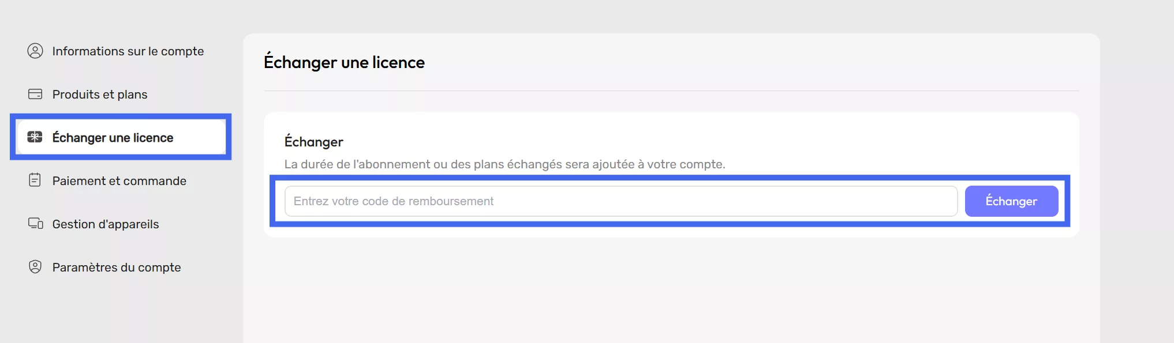
Task: Click the devices icon beside Gestion d'appareils
Action: point(36,223)
